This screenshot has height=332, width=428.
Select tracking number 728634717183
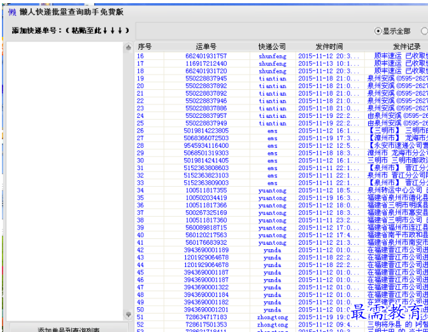click(x=206, y=317)
